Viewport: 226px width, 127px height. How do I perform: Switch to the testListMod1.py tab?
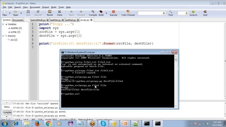click(38, 20)
